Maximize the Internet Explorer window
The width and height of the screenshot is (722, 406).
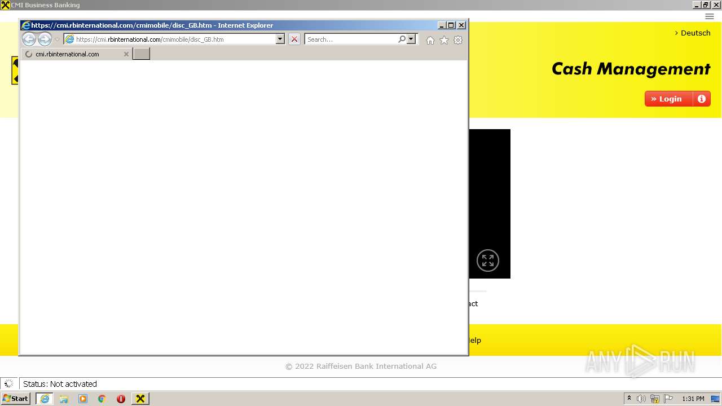[451, 25]
